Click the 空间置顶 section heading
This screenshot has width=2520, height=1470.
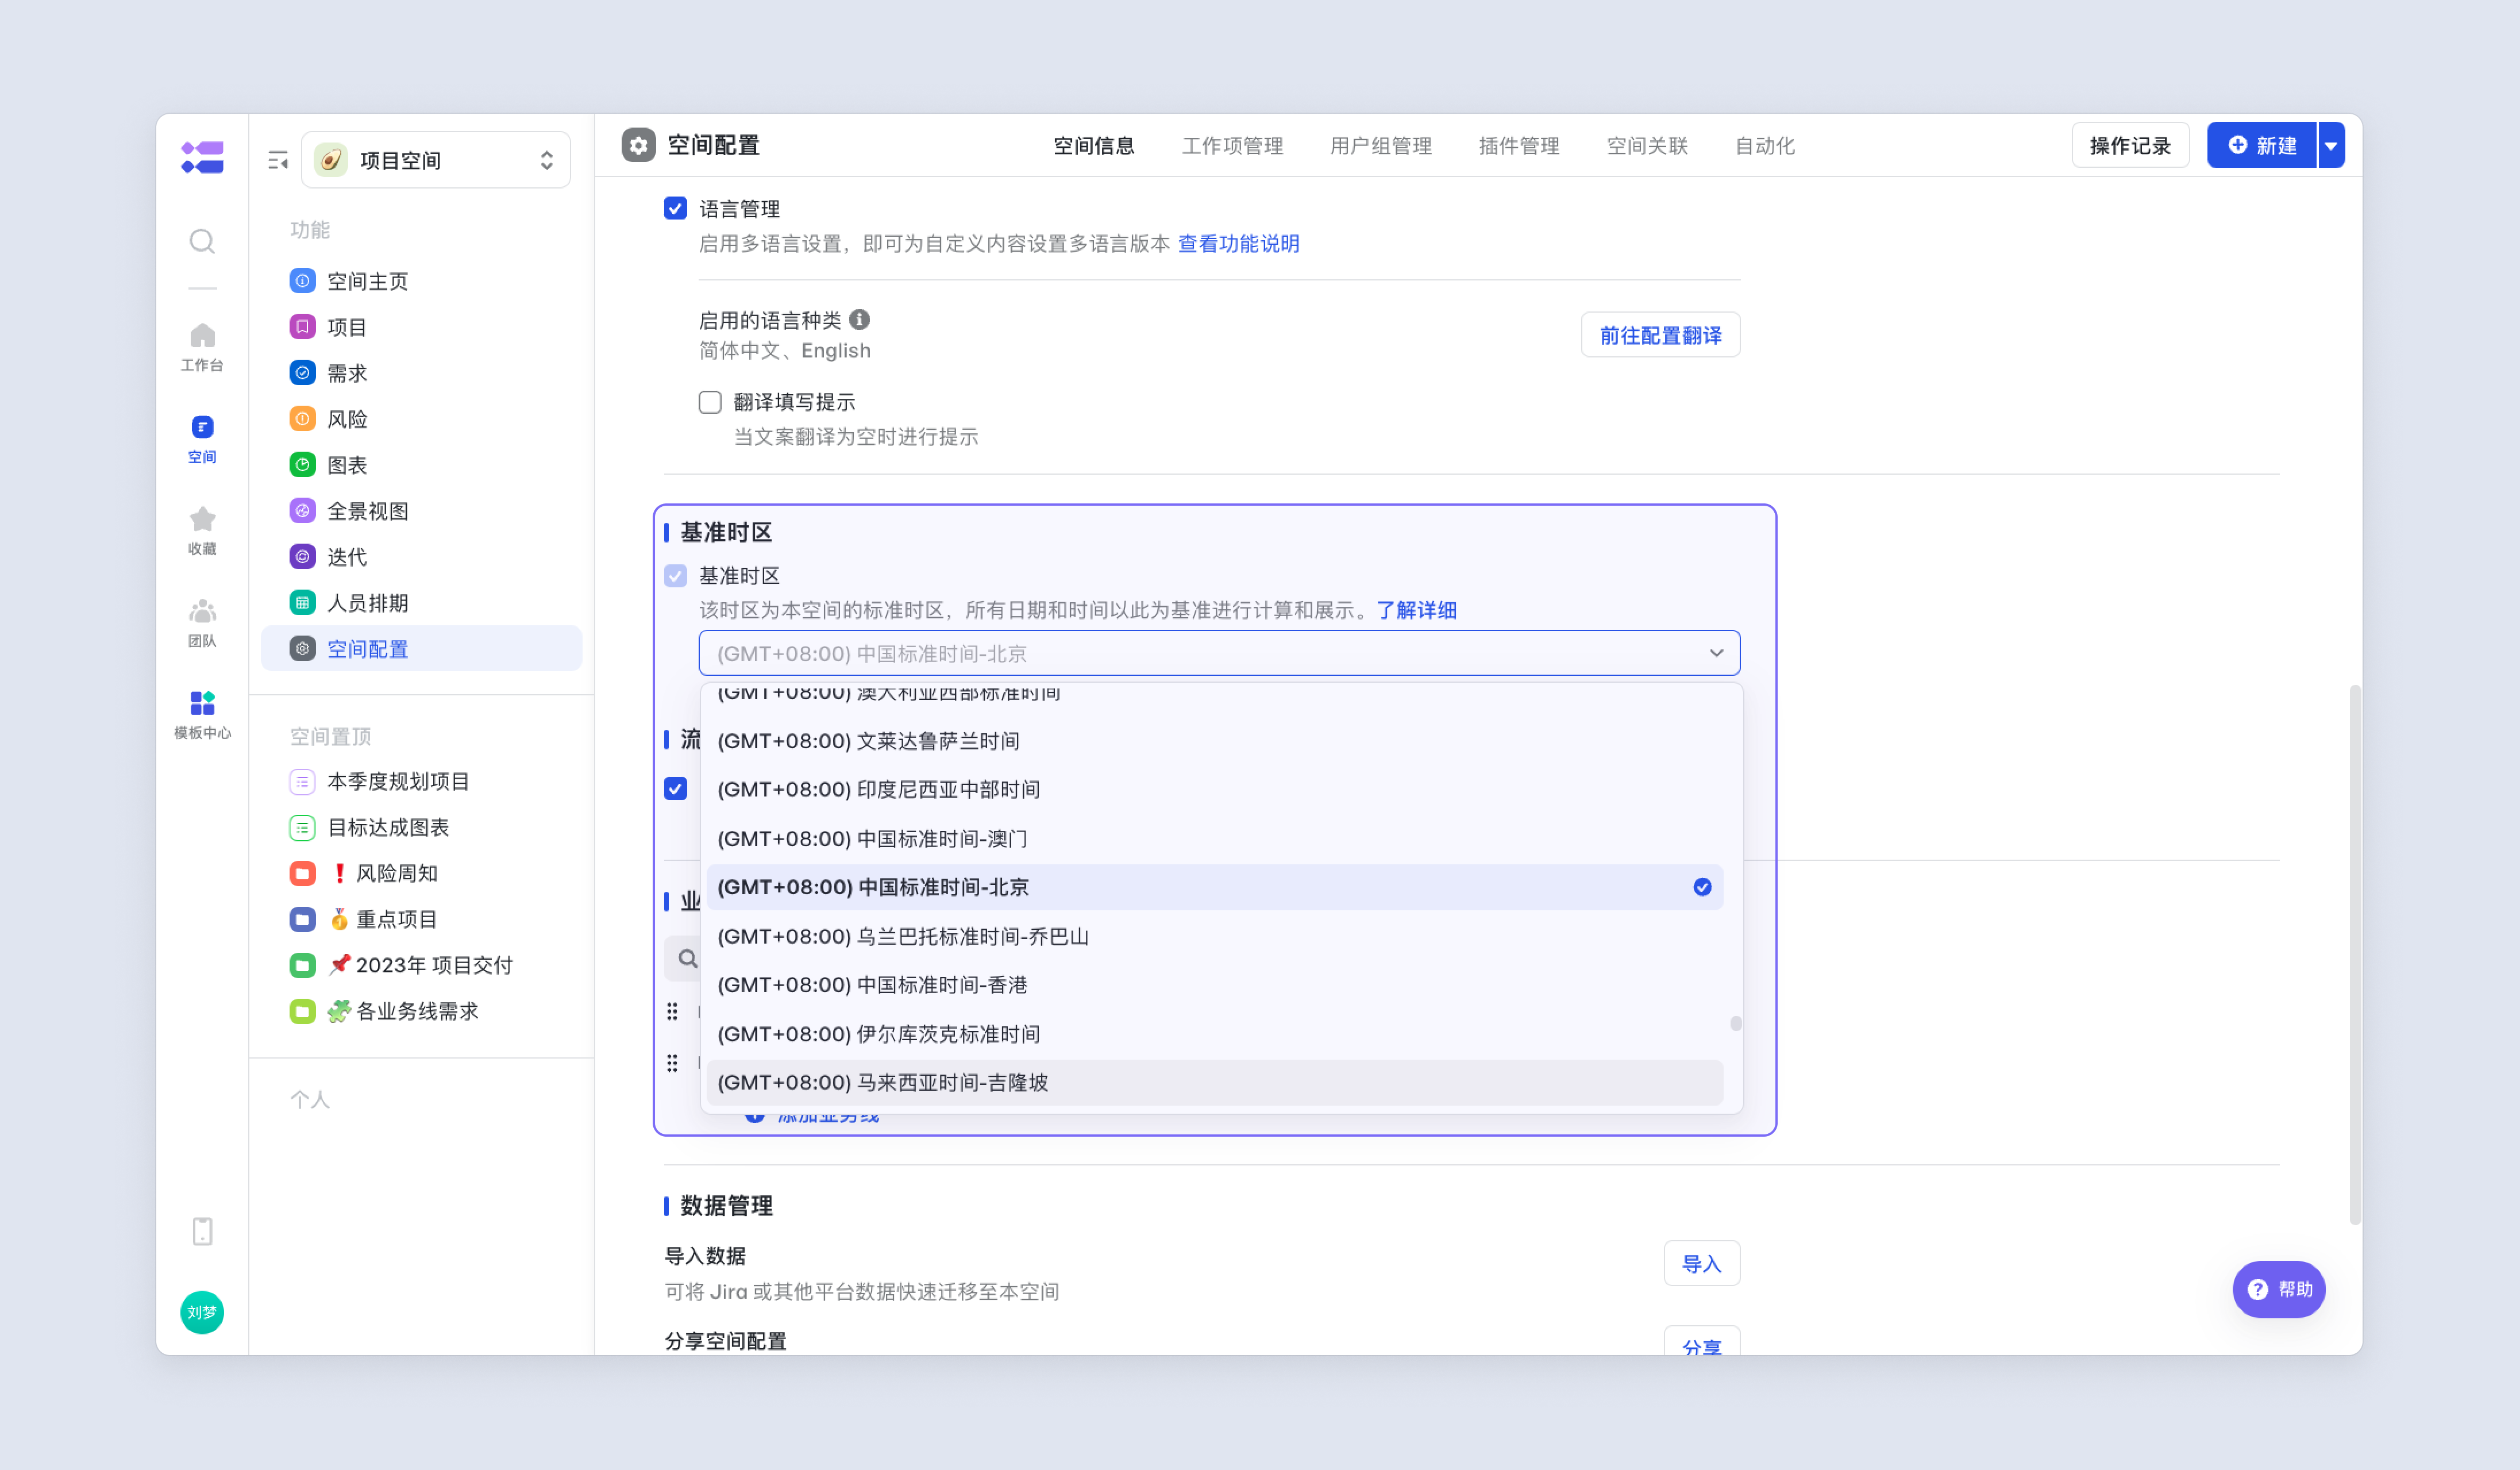point(330,737)
